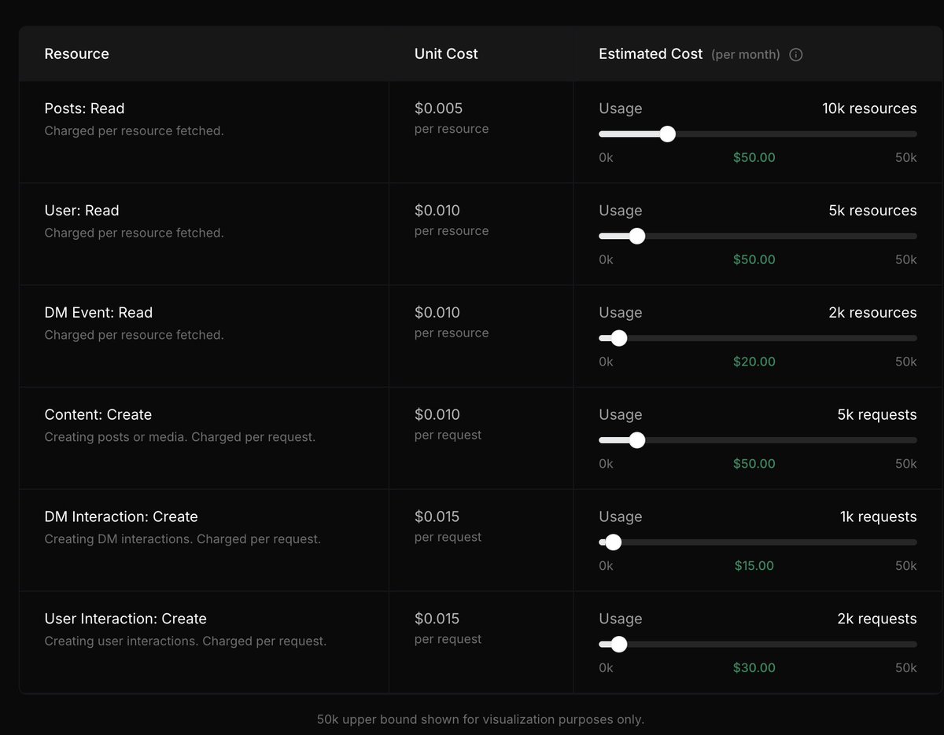Click the $15.00 estimated cost
The height and width of the screenshot is (735, 944).
(x=754, y=566)
